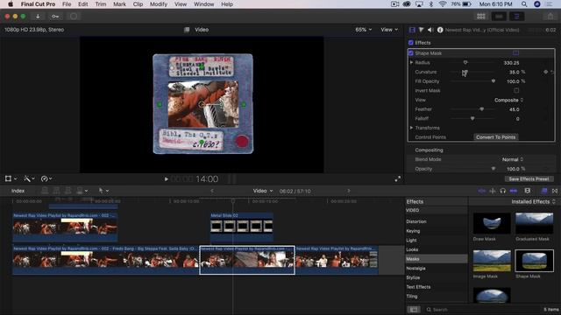
Task: Expand the Radius parameter
Action: 411,62
